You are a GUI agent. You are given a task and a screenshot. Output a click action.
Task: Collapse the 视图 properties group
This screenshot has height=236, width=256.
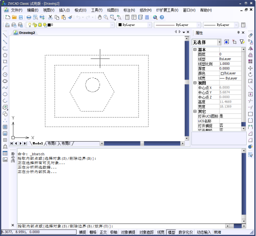point(195,83)
